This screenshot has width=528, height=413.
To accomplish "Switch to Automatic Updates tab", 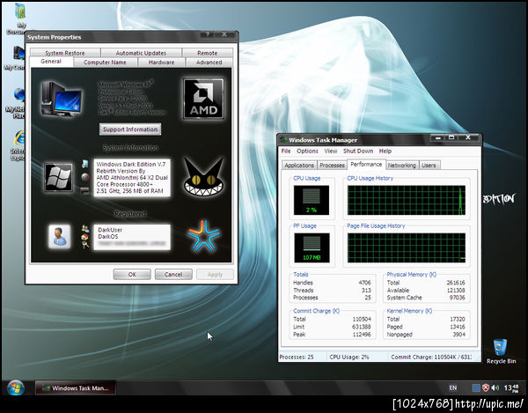I will pyautogui.click(x=141, y=53).
